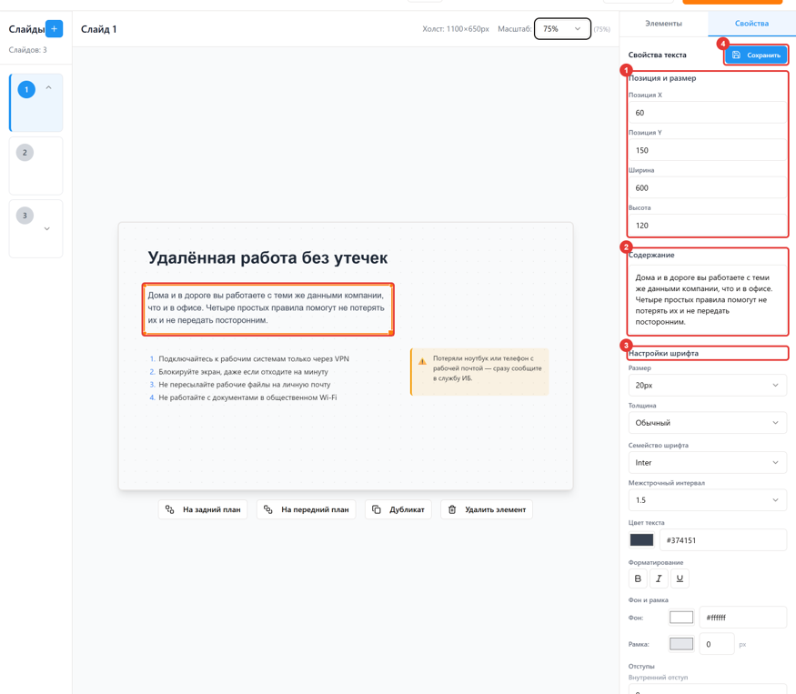Image resolution: width=796 pixels, height=694 pixels.
Task: Switch to the Свойства tab
Action: pos(751,24)
